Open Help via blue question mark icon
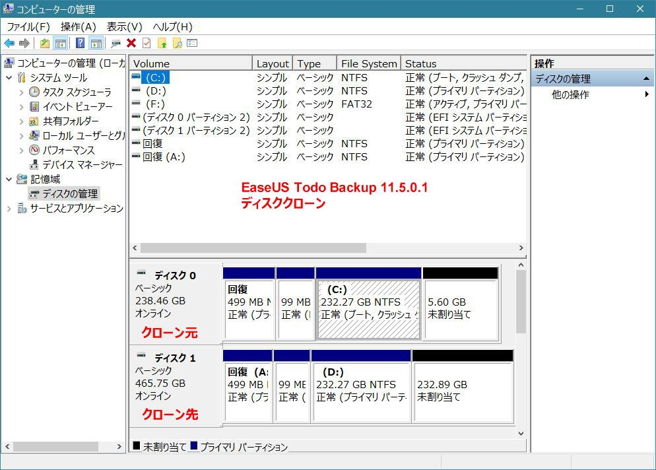The width and height of the screenshot is (656, 470). pos(80,44)
